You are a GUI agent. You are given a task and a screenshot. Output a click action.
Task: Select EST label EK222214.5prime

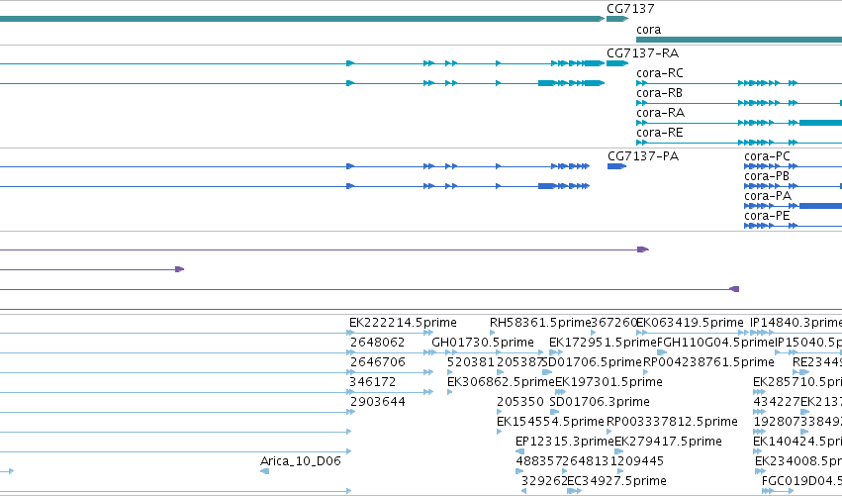click(x=403, y=323)
